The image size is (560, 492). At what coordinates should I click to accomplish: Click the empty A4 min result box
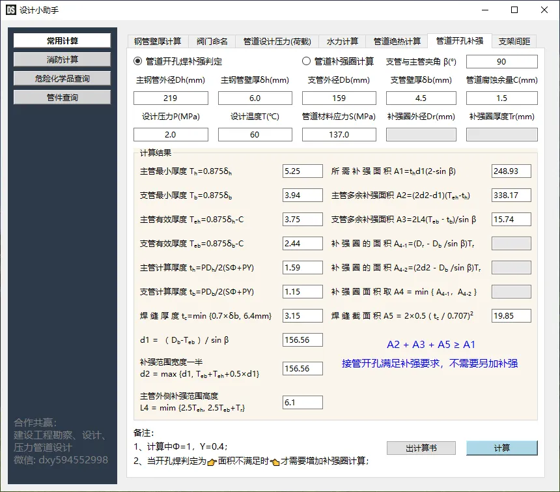coord(511,291)
